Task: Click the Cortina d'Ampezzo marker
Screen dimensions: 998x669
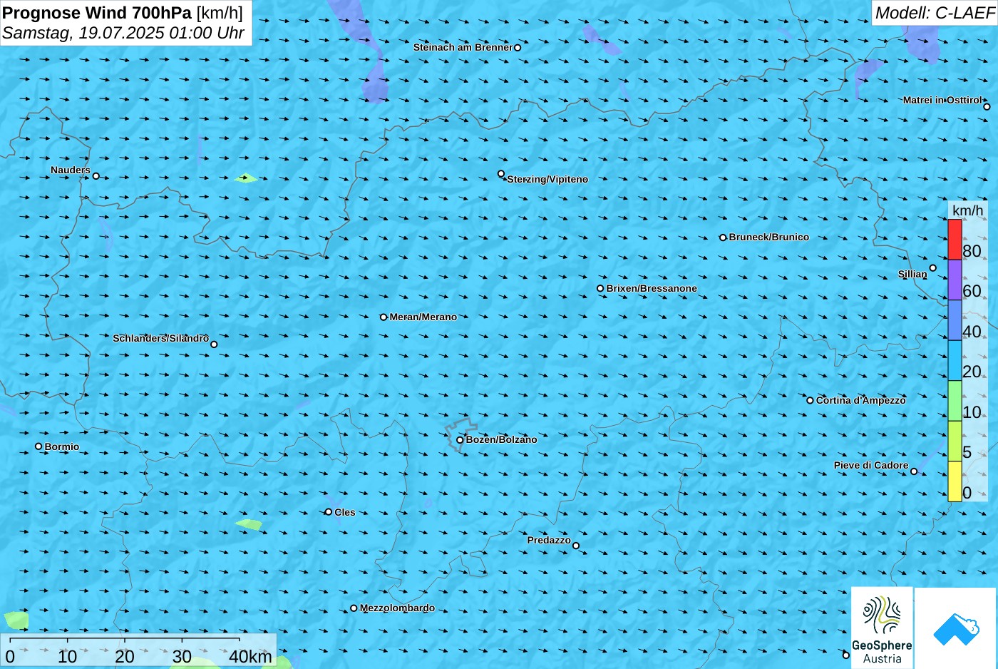Action: 810,400
